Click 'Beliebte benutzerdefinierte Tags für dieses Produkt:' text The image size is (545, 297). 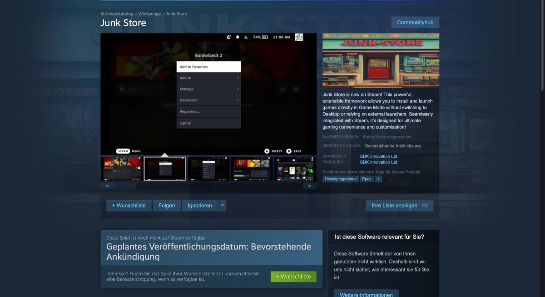(x=372, y=172)
